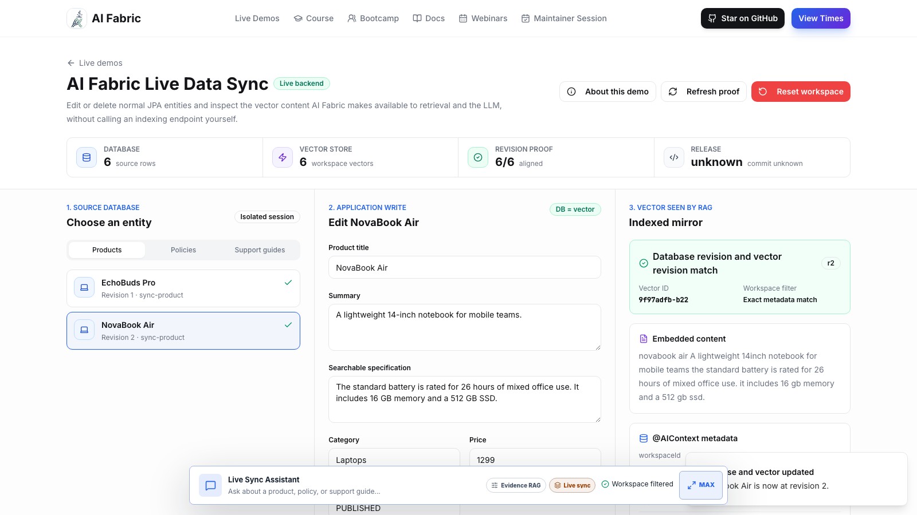Click the green checkmark on EchoBuds Pro row
917x515 pixels.
288,282
